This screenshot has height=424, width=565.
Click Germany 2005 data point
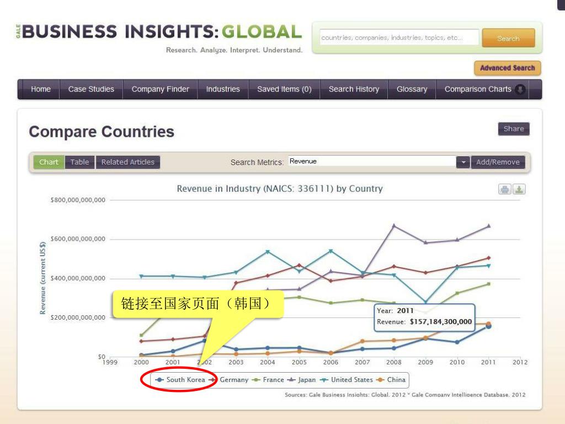tap(299, 265)
